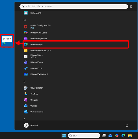
Task: Select LAVIEマニュアル text label
Action: 36,13
